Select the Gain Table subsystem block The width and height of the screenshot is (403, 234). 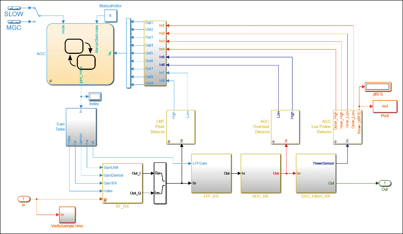point(81,127)
